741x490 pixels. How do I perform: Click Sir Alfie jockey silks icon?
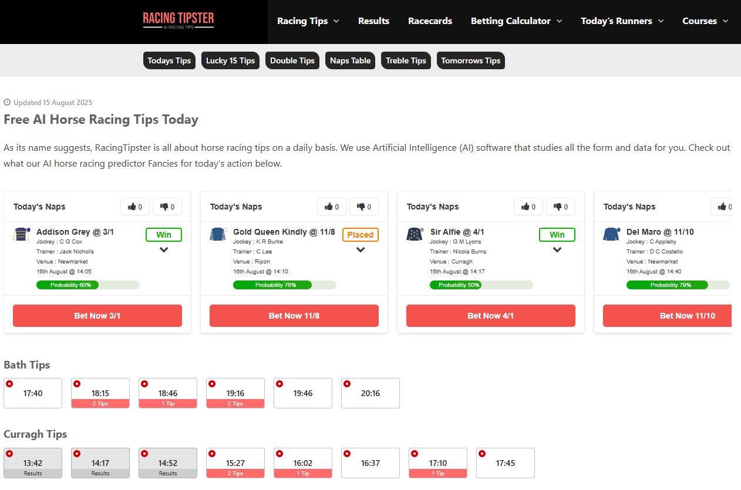coord(415,235)
